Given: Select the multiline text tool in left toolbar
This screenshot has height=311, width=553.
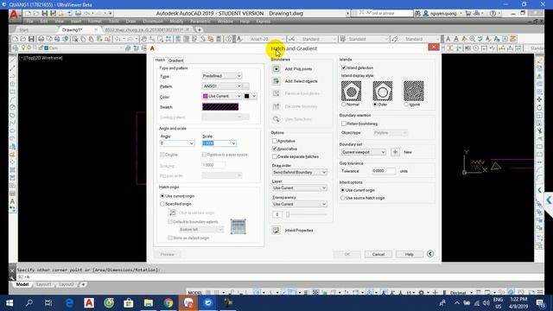Looking at the screenshot, I should pyautogui.click(x=12, y=201).
